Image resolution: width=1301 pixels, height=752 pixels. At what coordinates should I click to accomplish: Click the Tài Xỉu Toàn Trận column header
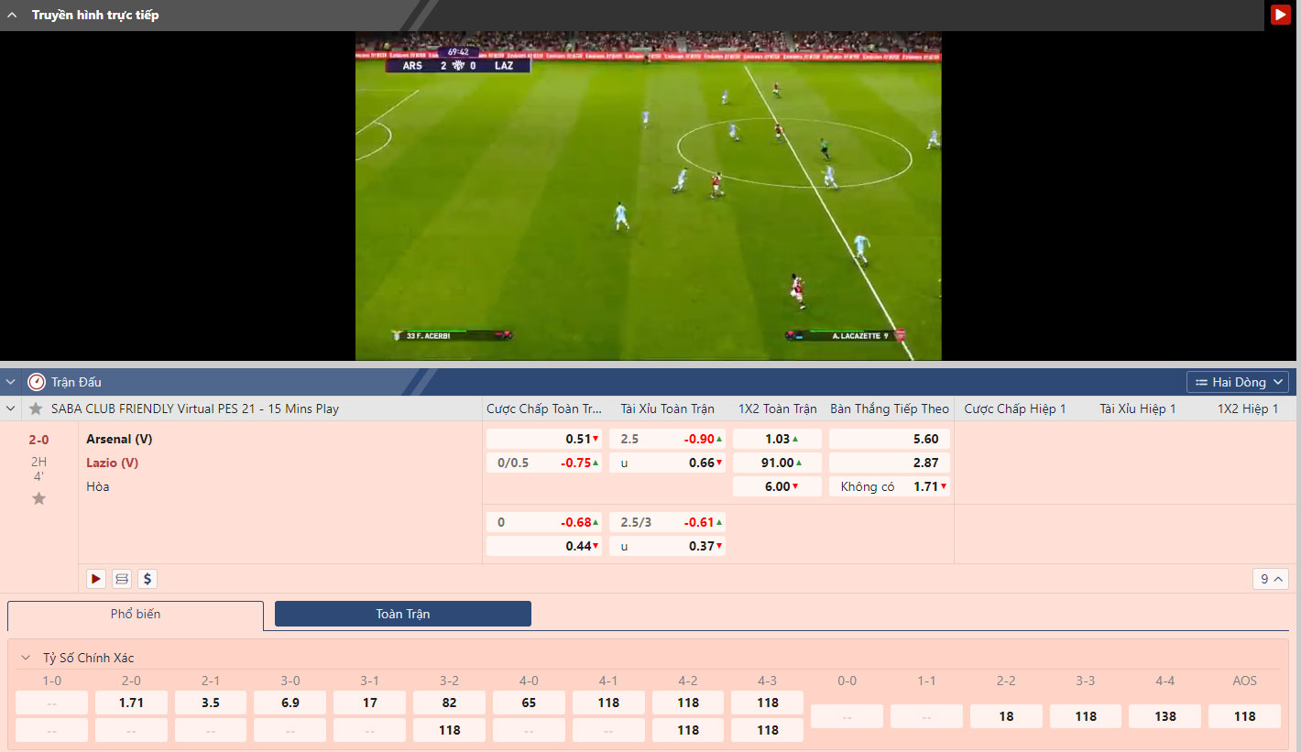[x=667, y=409]
